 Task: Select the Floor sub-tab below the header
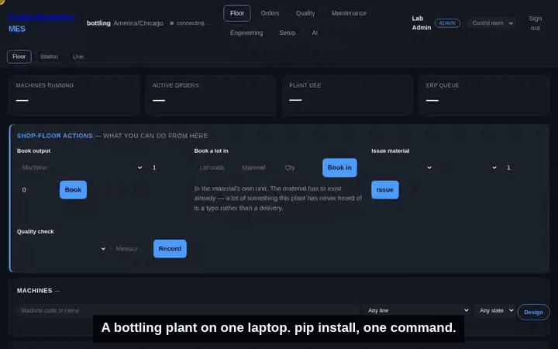coord(19,57)
